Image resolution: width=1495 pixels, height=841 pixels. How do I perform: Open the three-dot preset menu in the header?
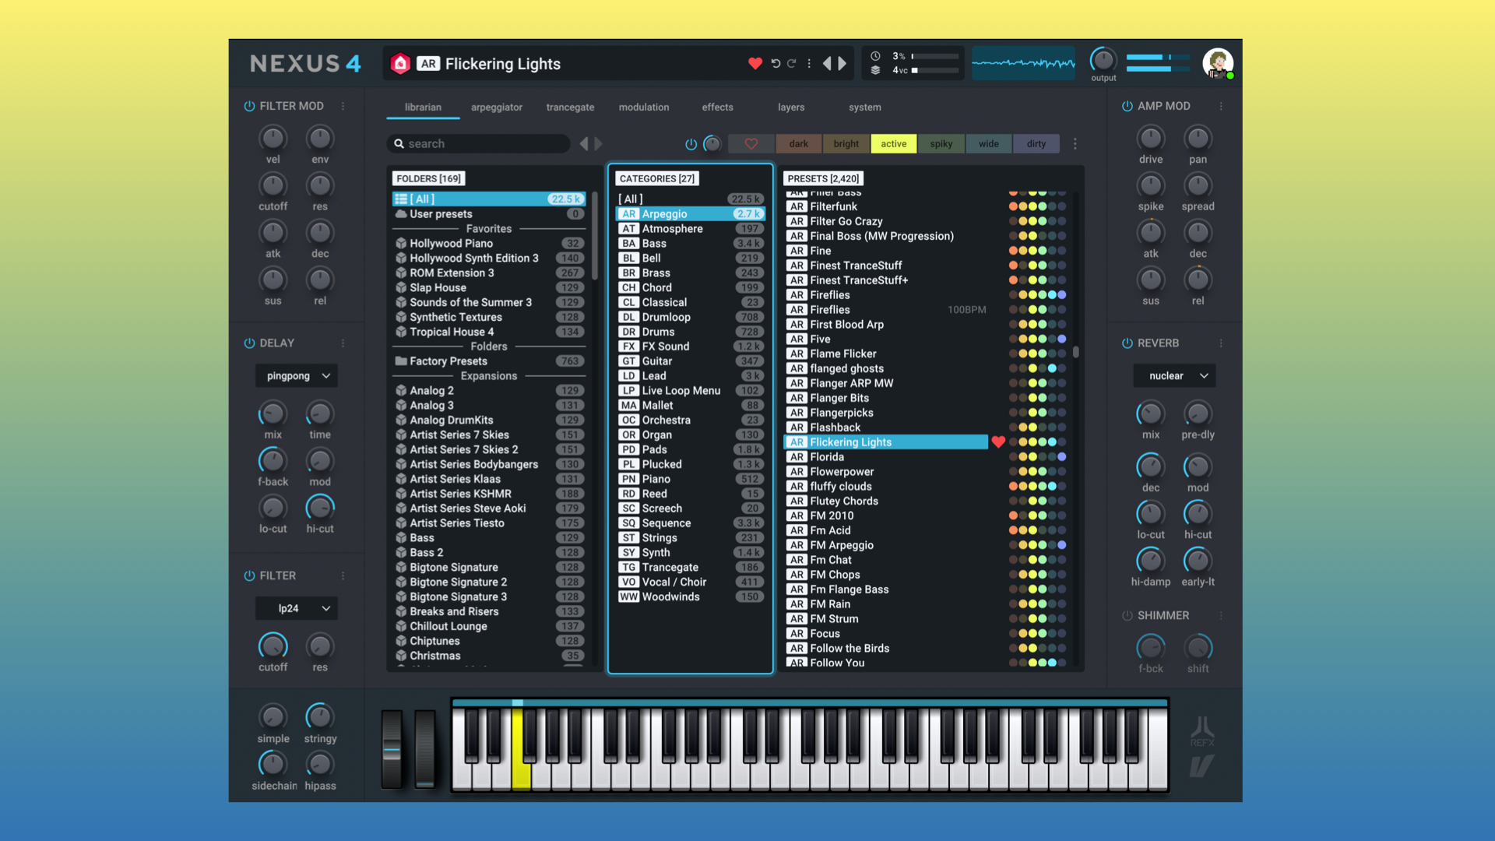point(810,64)
